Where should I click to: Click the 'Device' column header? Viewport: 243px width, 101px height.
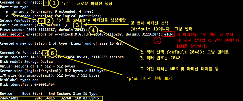point(6,94)
